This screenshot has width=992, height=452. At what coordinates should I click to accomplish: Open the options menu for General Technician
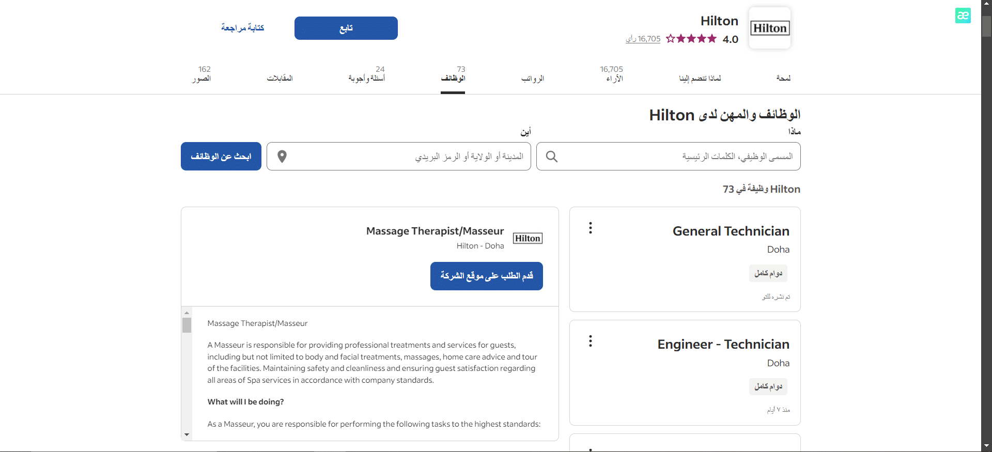[x=591, y=228]
